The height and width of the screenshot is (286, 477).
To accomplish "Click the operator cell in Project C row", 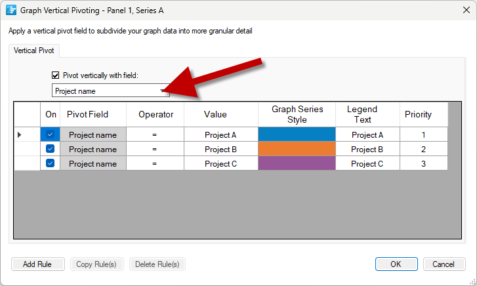I will [155, 163].
